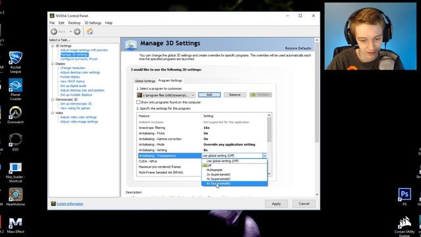Collapse the Stereoscopic 3D tree node
Viewport: 421px width, 237px height.
click(x=53, y=99)
